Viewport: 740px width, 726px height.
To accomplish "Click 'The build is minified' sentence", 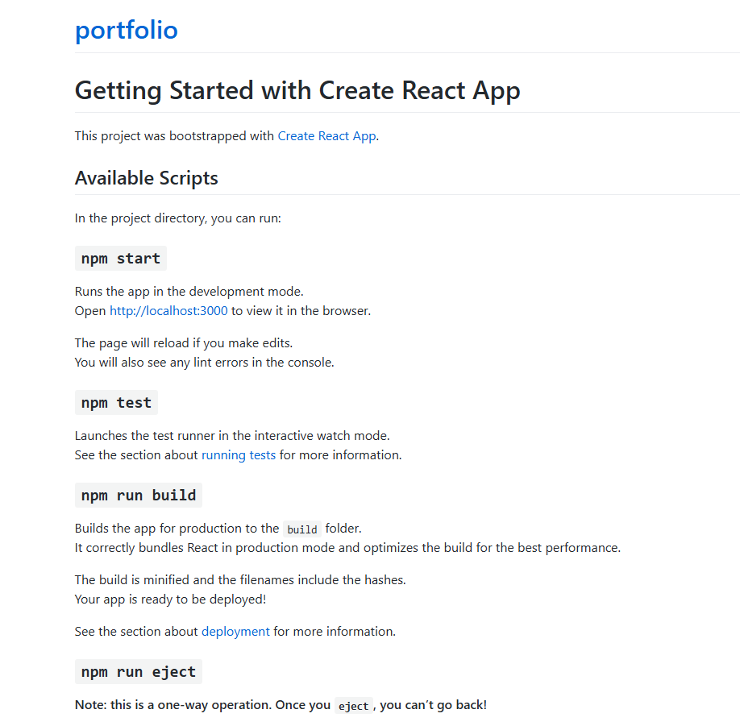I will [240, 580].
